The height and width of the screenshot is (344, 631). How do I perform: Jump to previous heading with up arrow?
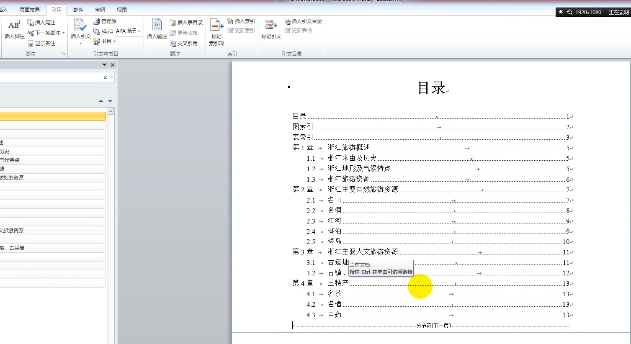100,101
